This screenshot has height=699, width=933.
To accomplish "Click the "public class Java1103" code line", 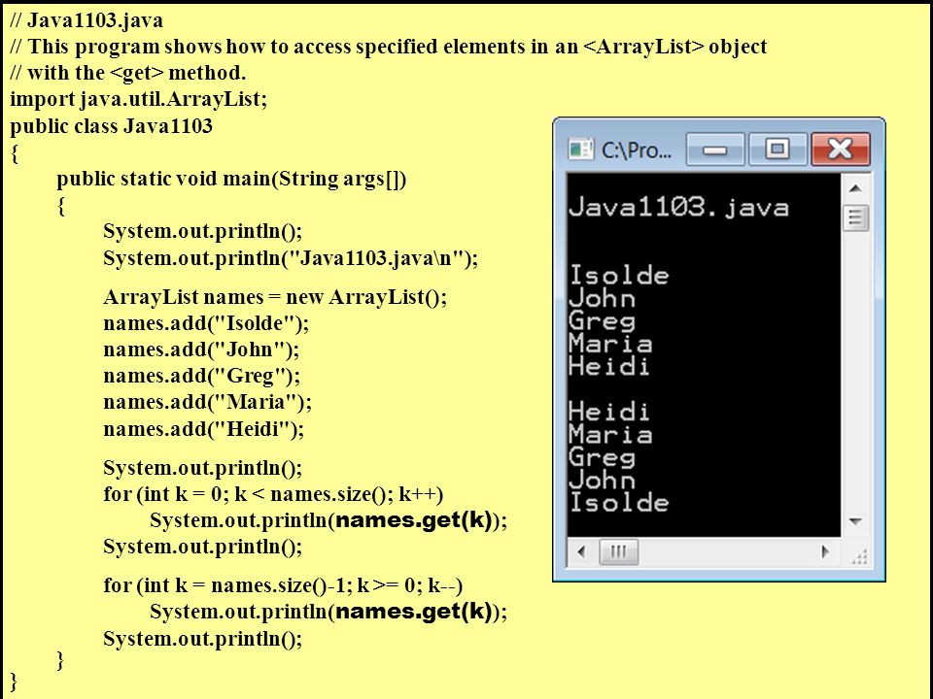I will click(x=111, y=126).
